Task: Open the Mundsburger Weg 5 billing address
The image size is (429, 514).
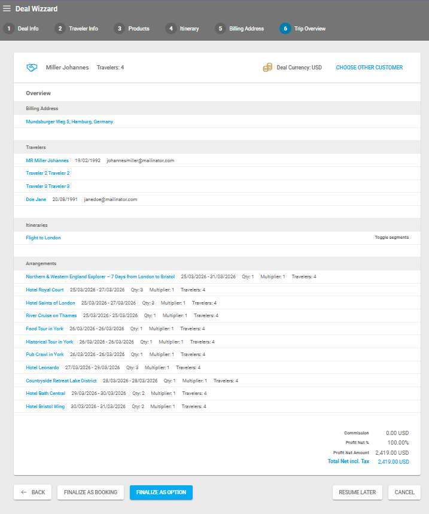Action: click(x=69, y=121)
